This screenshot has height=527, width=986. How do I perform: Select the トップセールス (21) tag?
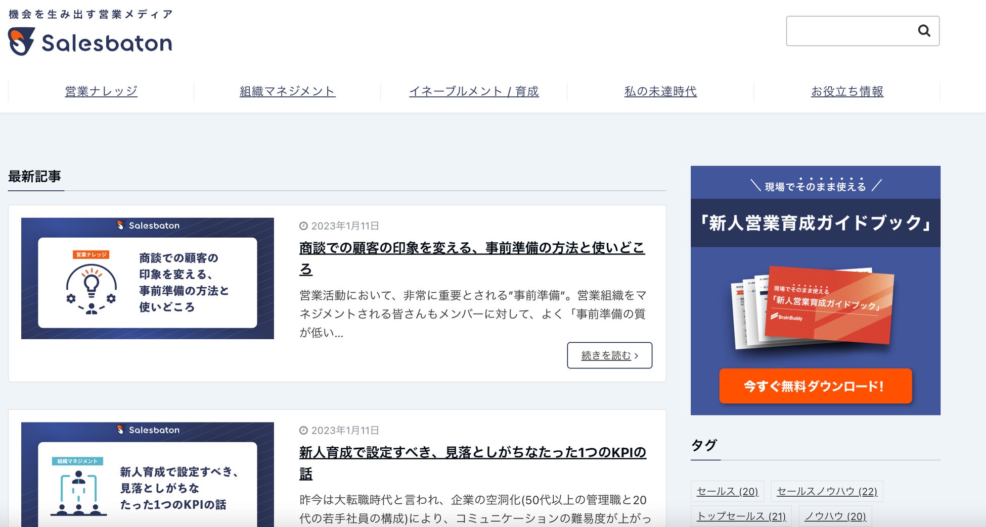pyautogui.click(x=741, y=516)
